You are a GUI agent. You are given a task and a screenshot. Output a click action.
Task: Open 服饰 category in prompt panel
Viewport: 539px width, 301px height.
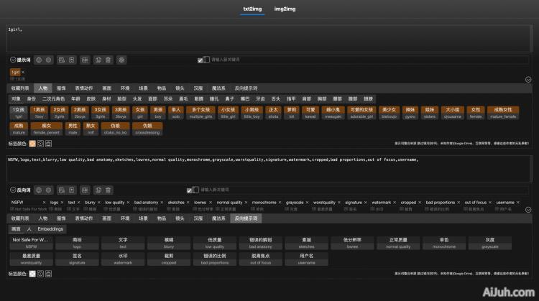[x=61, y=88]
